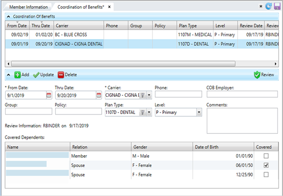Click the dependents Name column header
Viewport: 283px width, 196px height.
[37, 147]
